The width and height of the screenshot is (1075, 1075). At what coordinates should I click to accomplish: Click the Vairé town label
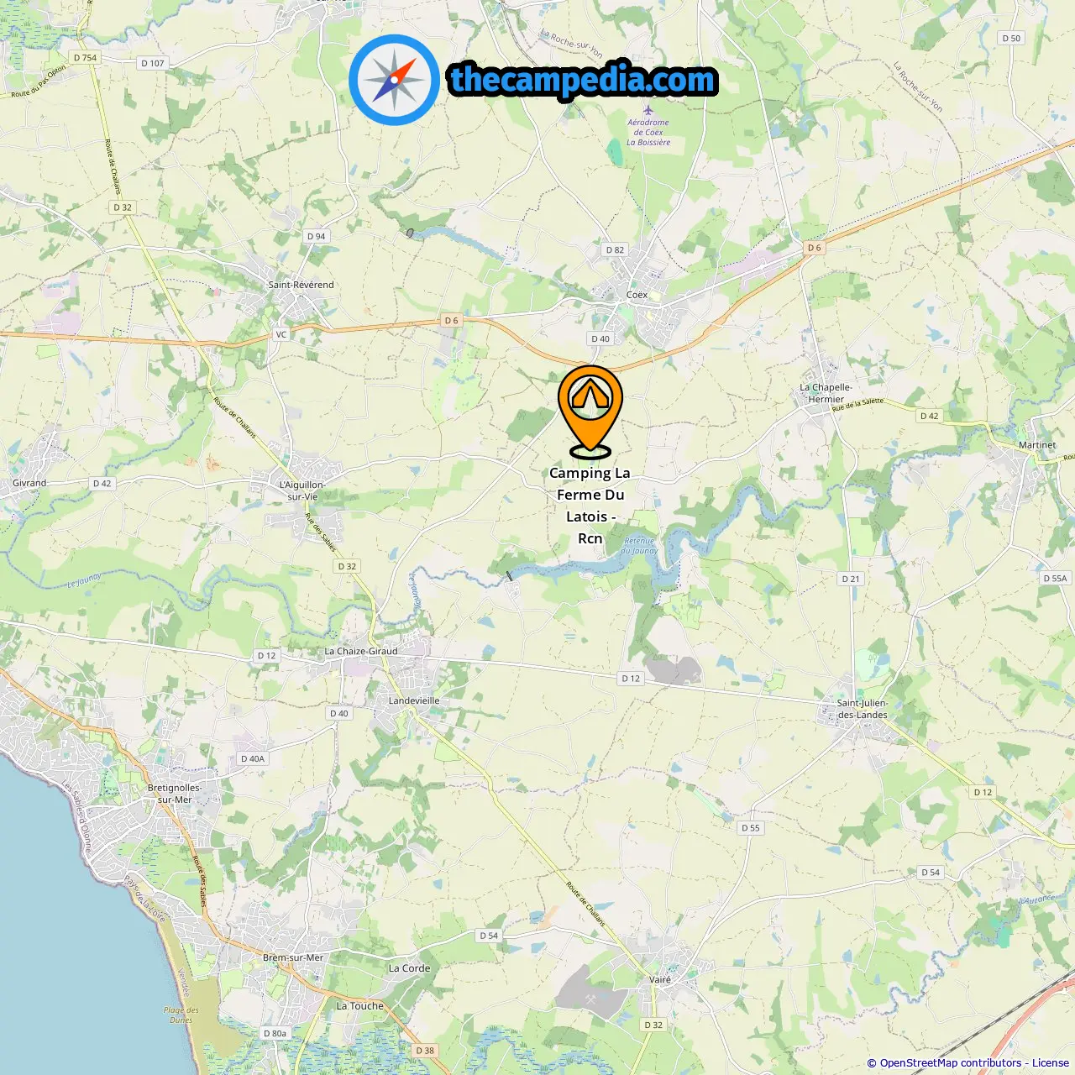pos(660,979)
